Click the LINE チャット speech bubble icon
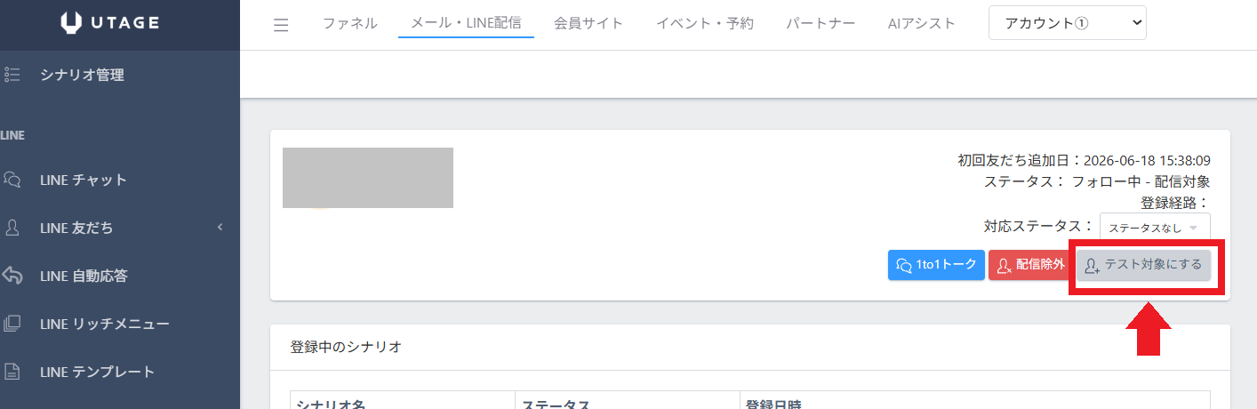Image resolution: width=1257 pixels, height=409 pixels. tap(12, 180)
